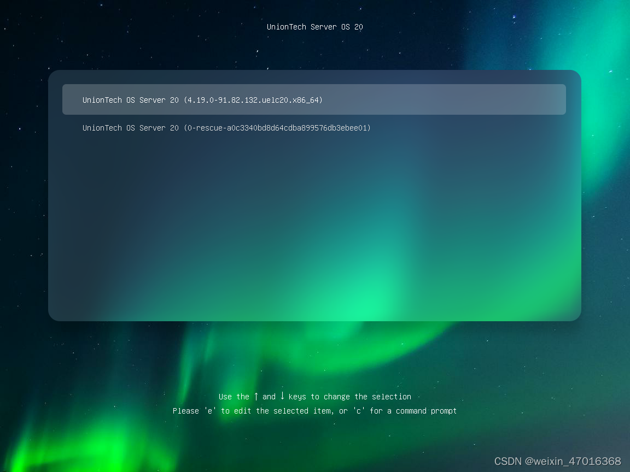The height and width of the screenshot is (472, 630).
Task: Click the CSDN watermark text
Action: [507, 461]
